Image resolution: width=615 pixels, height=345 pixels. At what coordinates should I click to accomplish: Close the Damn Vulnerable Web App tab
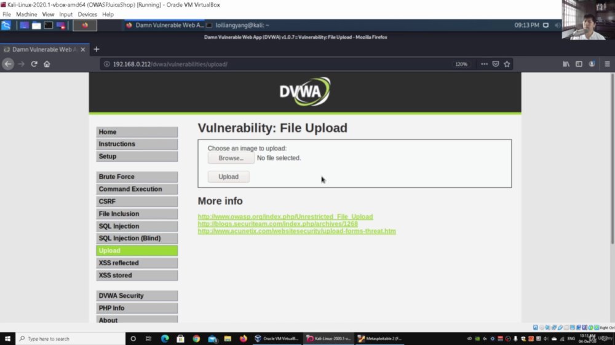point(83,49)
